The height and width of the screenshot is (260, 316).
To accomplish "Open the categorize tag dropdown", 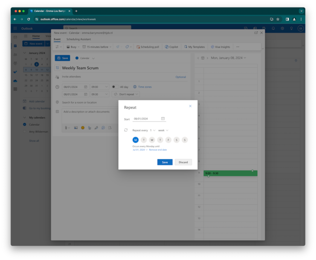I will [128, 47].
